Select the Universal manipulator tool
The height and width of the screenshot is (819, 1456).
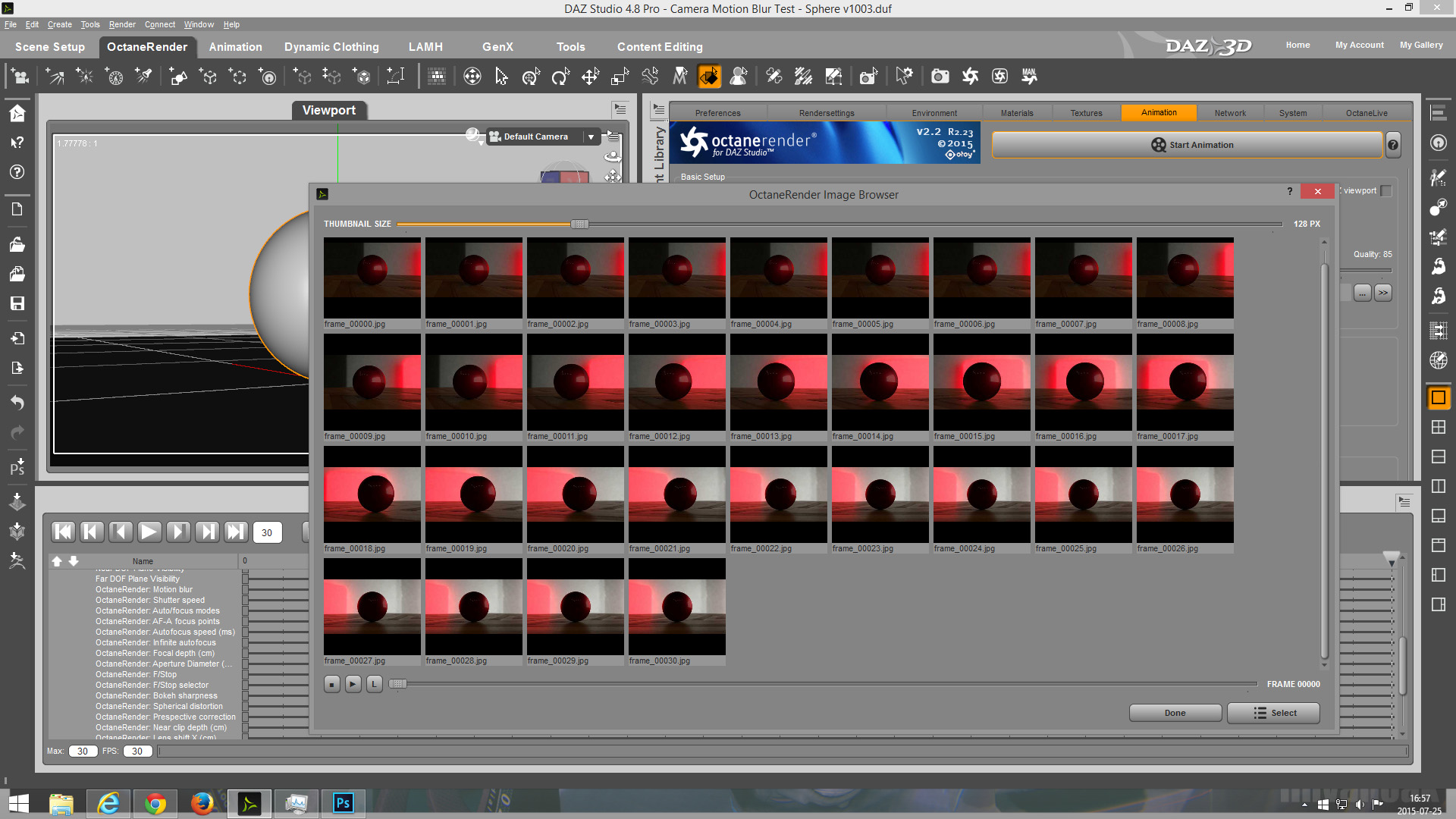530,76
